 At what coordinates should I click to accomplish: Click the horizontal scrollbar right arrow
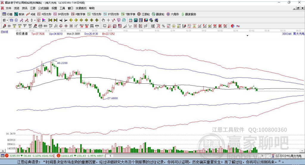coord(262,156)
